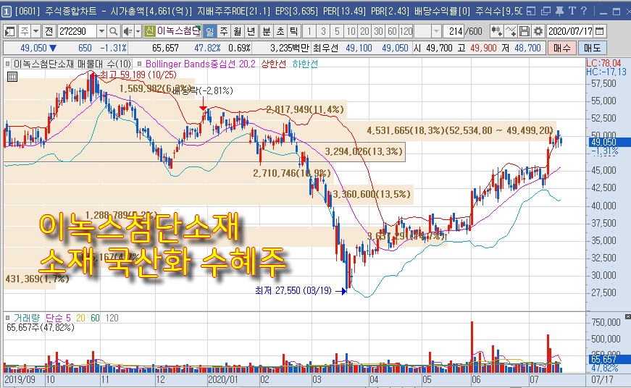Click the 전 (all) button
This screenshot has width=631, height=388.
pos(49,31)
